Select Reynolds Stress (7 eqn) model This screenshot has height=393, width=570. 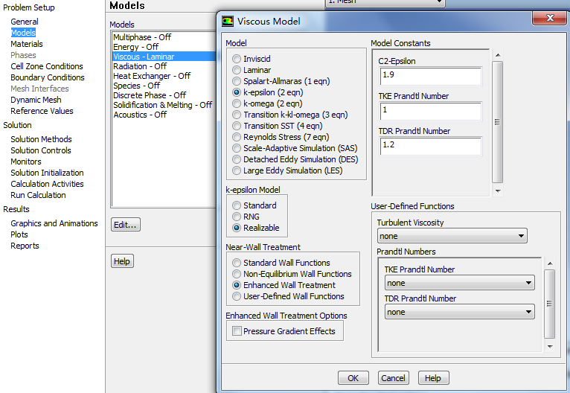237,137
